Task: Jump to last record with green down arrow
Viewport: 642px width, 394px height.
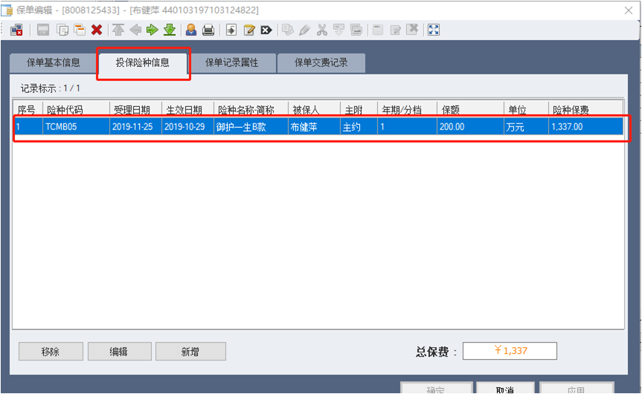Action: tap(170, 30)
